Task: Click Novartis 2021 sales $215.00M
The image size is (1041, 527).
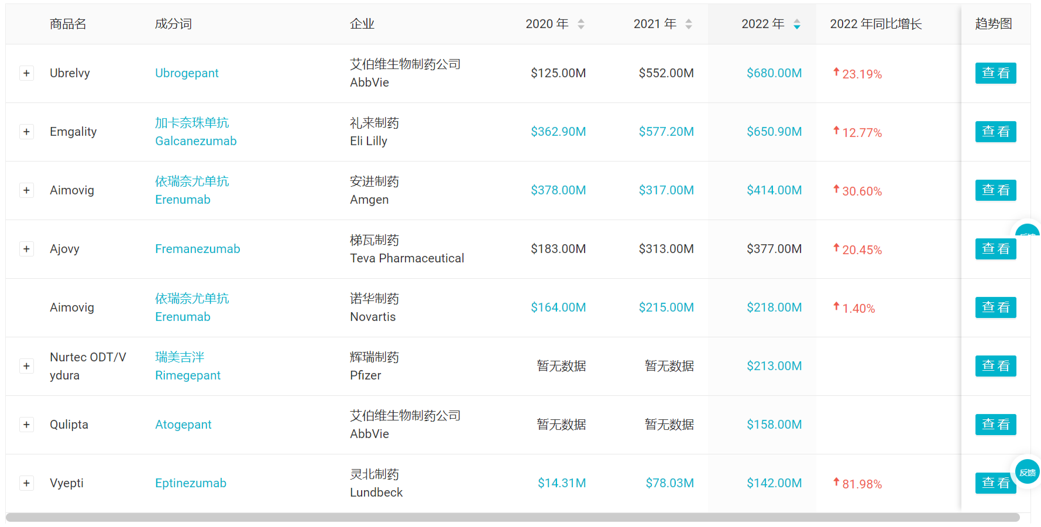Action: click(x=666, y=307)
